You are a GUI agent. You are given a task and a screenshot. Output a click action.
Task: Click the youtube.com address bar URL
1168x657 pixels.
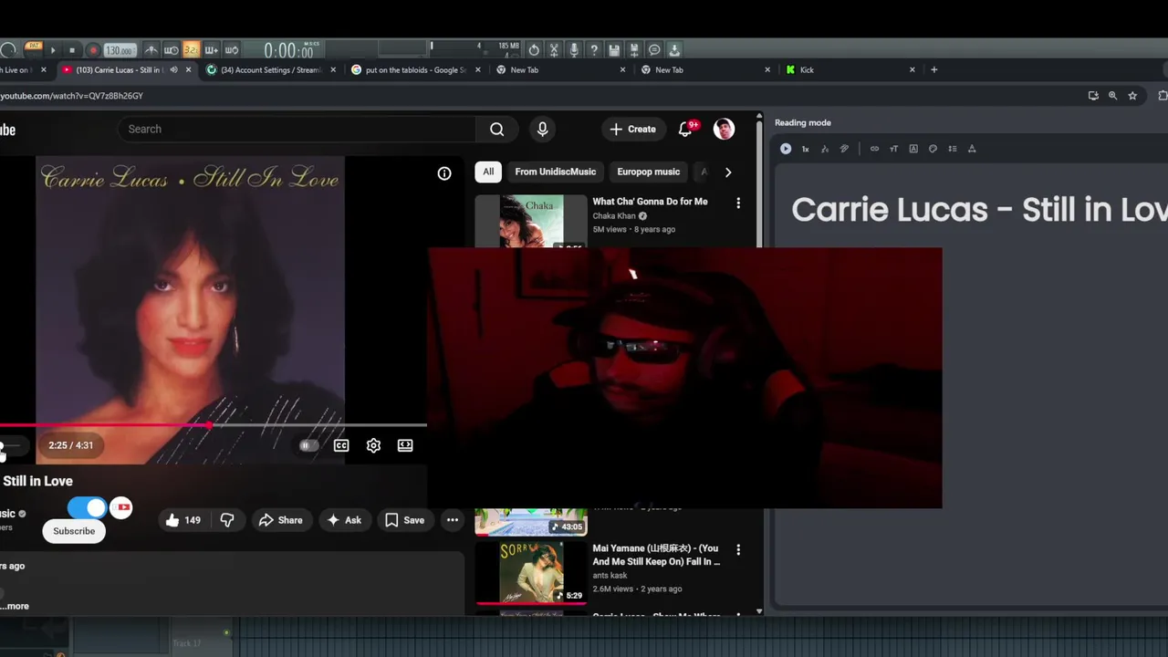(x=71, y=96)
